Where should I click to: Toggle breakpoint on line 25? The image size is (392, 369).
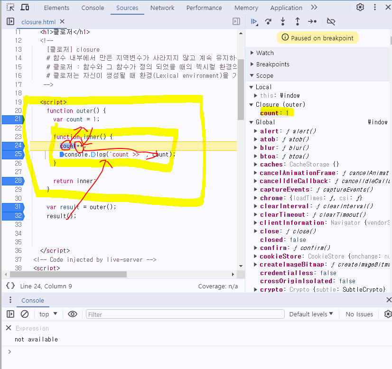coord(13,154)
